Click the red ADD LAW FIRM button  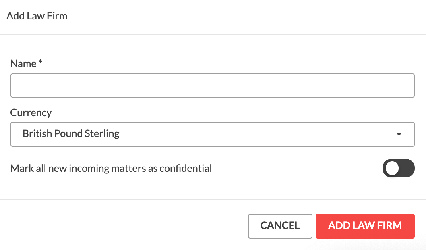click(365, 226)
